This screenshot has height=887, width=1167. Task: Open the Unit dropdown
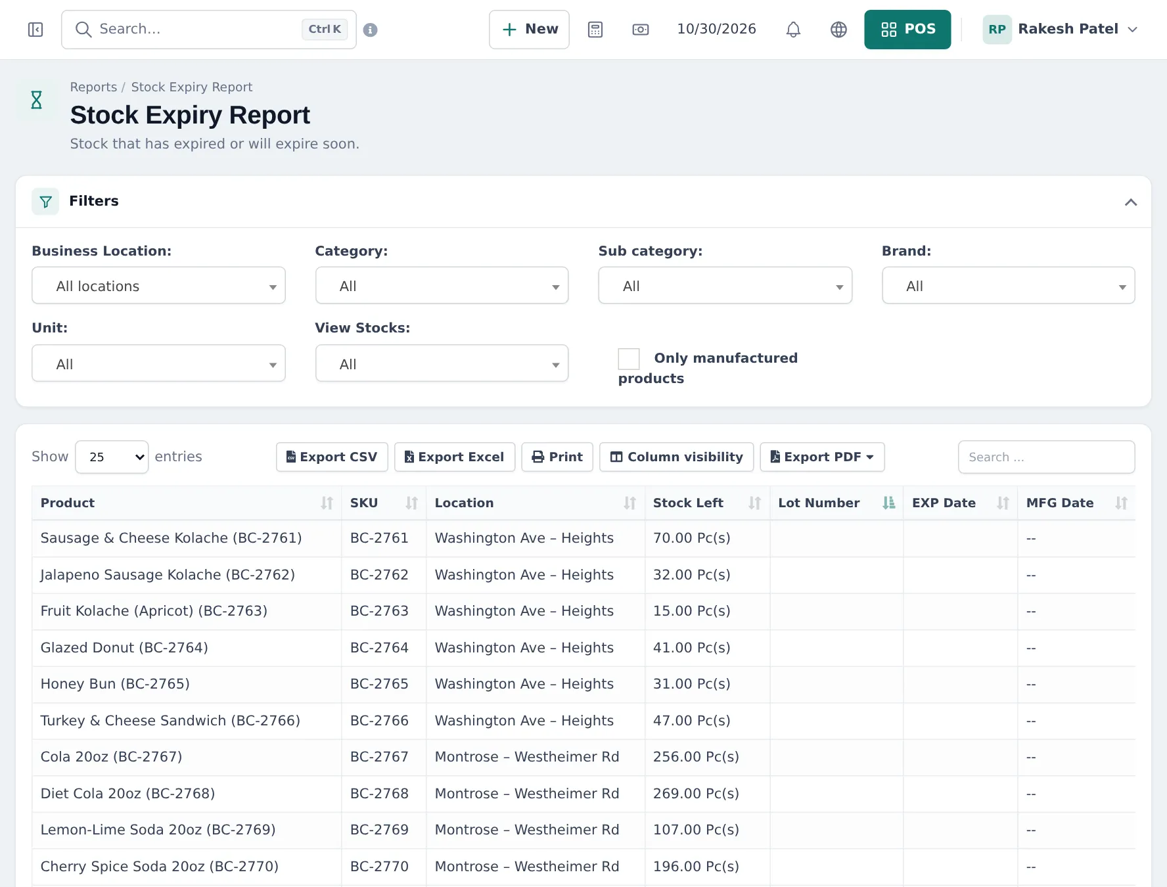(x=158, y=363)
